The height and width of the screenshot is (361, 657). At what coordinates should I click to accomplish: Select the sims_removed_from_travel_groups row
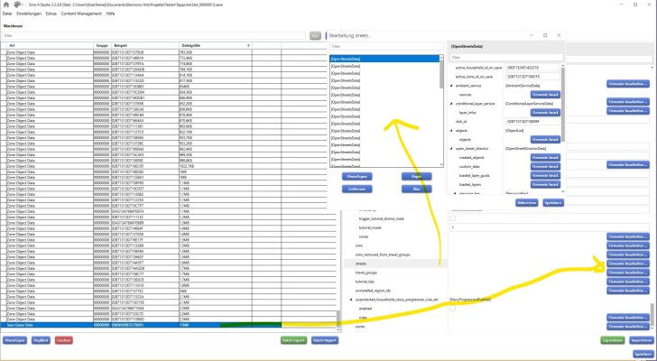[x=395, y=255]
